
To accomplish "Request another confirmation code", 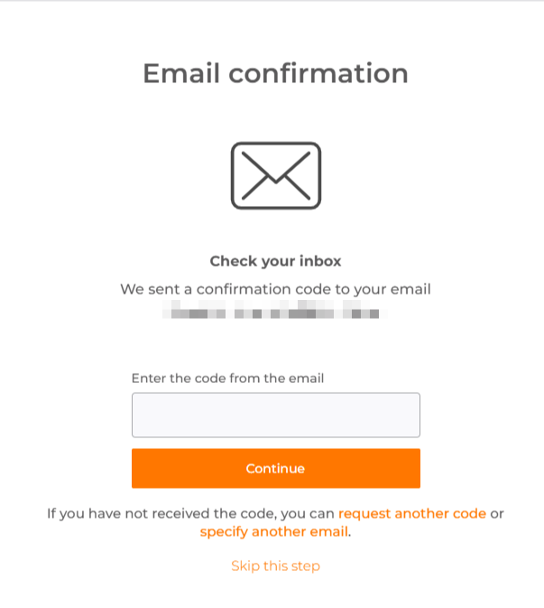I will pos(412,513).
